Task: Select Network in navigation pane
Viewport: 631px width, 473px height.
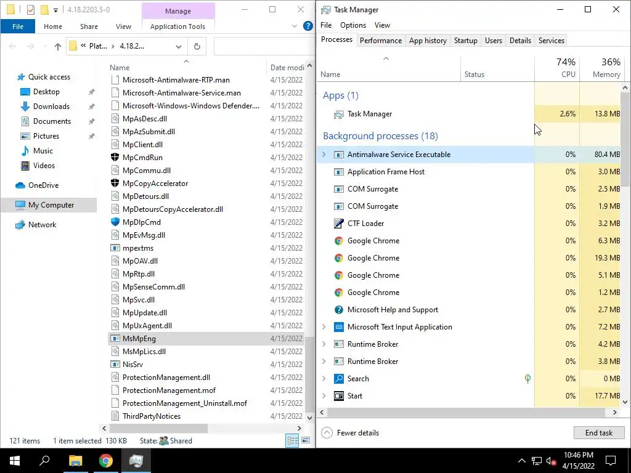Action: click(36, 225)
